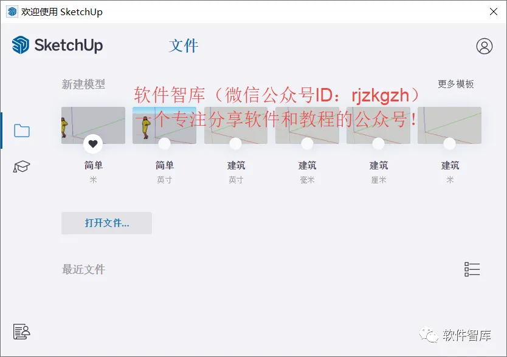This screenshot has width=507, height=357.
Task: Toggle heart favorite on Simple Meters template
Action: [x=93, y=144]
